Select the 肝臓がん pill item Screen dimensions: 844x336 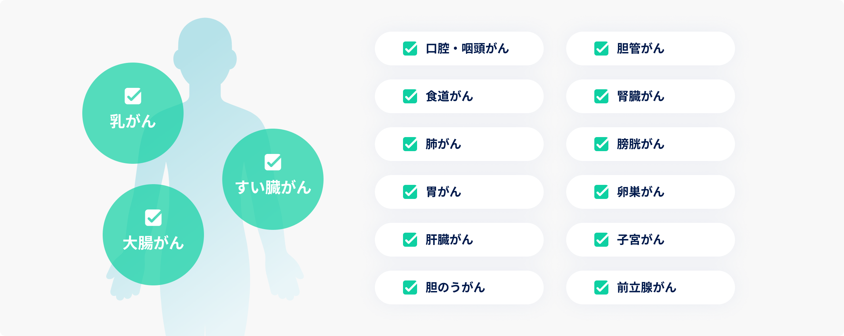pyautogui.click(x=459, y=240)
